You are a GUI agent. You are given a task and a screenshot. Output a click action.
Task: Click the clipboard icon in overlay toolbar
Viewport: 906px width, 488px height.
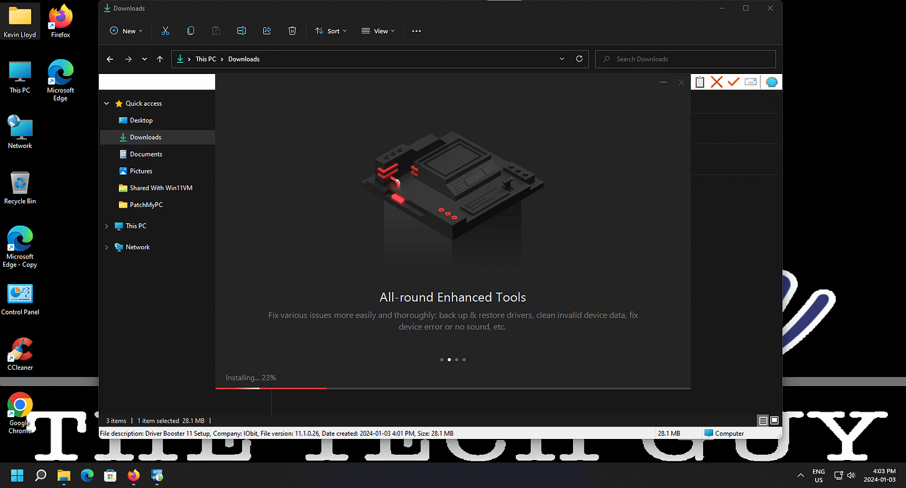coord(699,82)
